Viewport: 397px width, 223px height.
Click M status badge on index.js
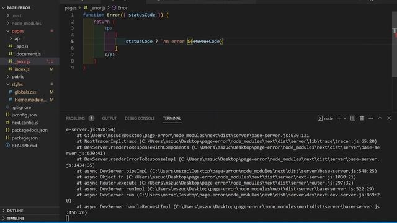pos(51,69)
